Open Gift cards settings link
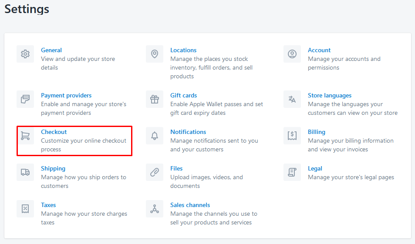415x244 pixels. pos(184,95)
